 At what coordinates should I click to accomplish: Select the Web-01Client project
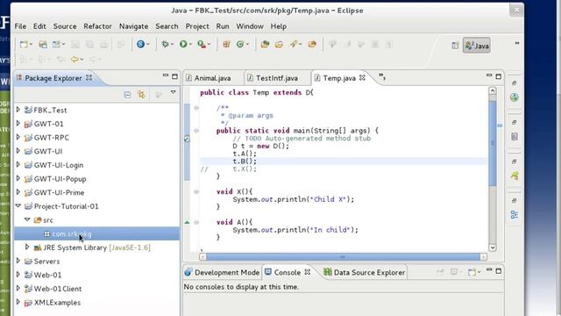(57, 289)
